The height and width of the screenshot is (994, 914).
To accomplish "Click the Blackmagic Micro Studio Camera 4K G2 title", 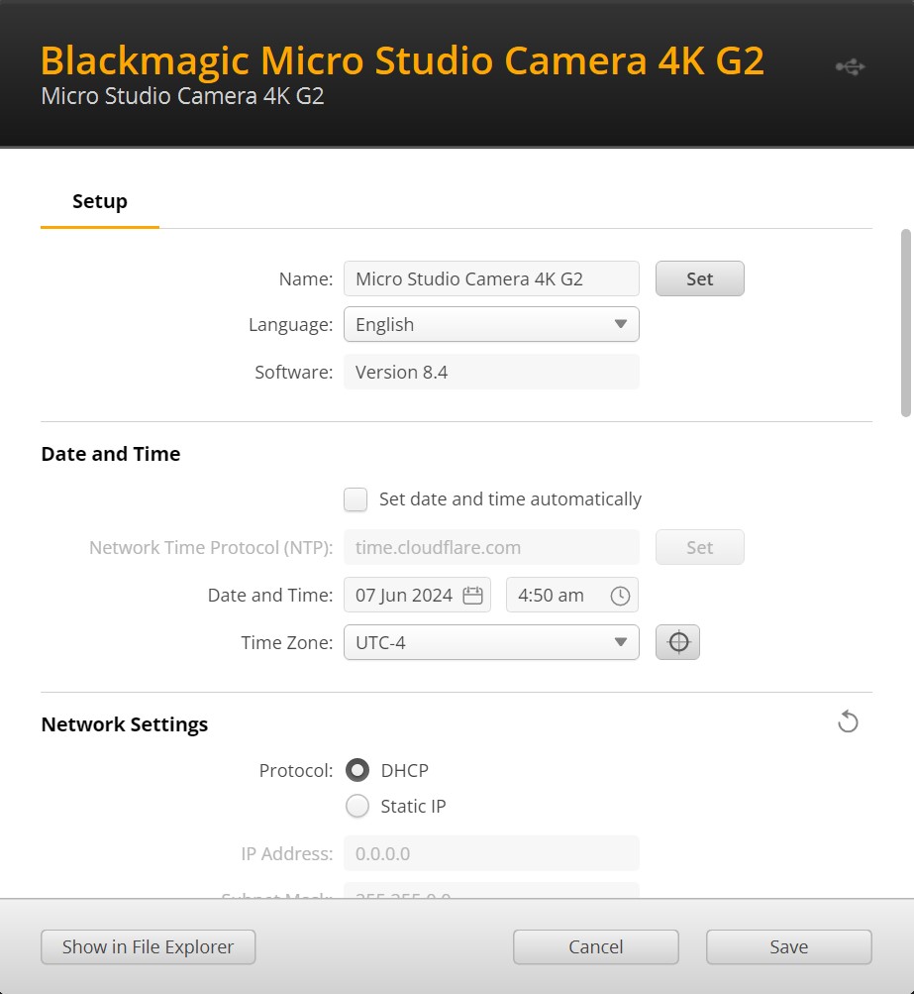I will [x=402, y=60].
